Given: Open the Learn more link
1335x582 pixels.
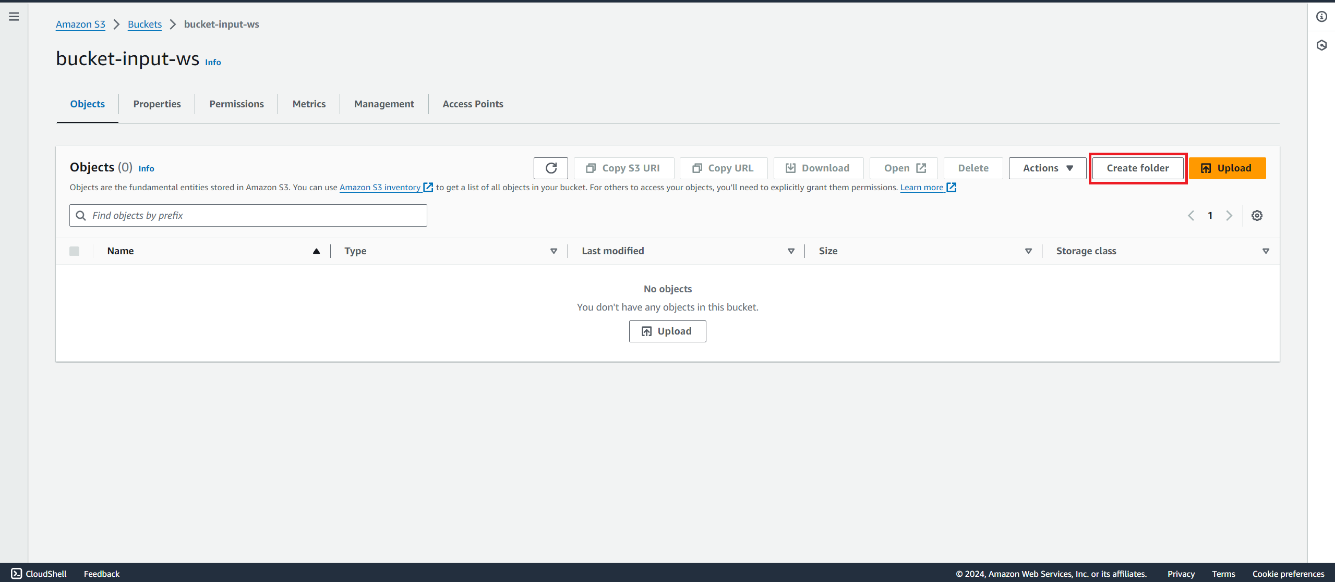Looking at the screenshot, I should [928, 188].
